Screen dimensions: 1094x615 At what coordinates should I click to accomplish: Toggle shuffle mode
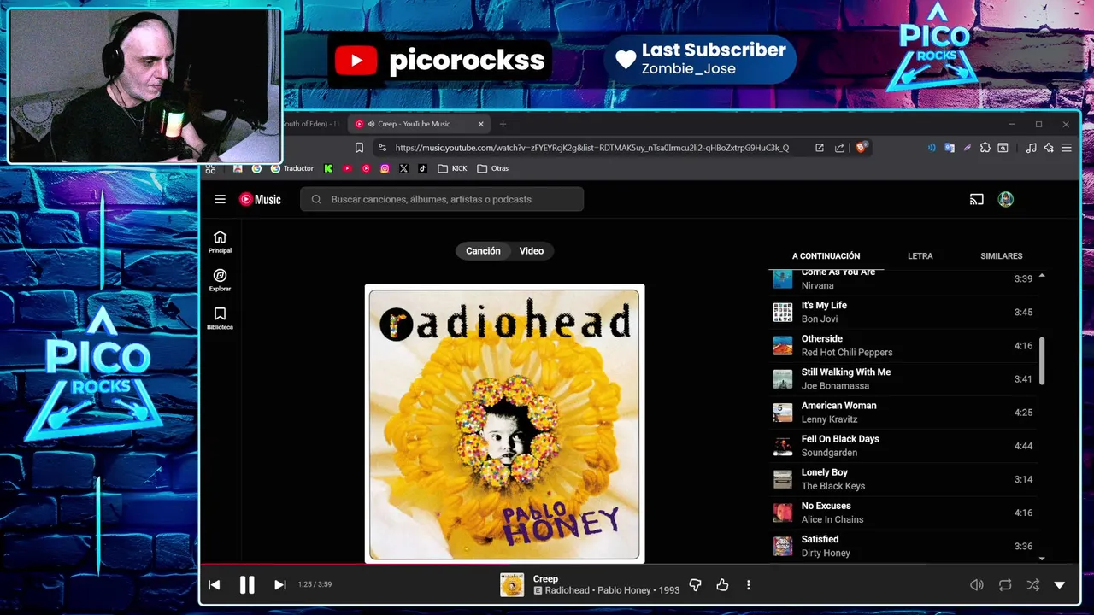[1032, 585]
